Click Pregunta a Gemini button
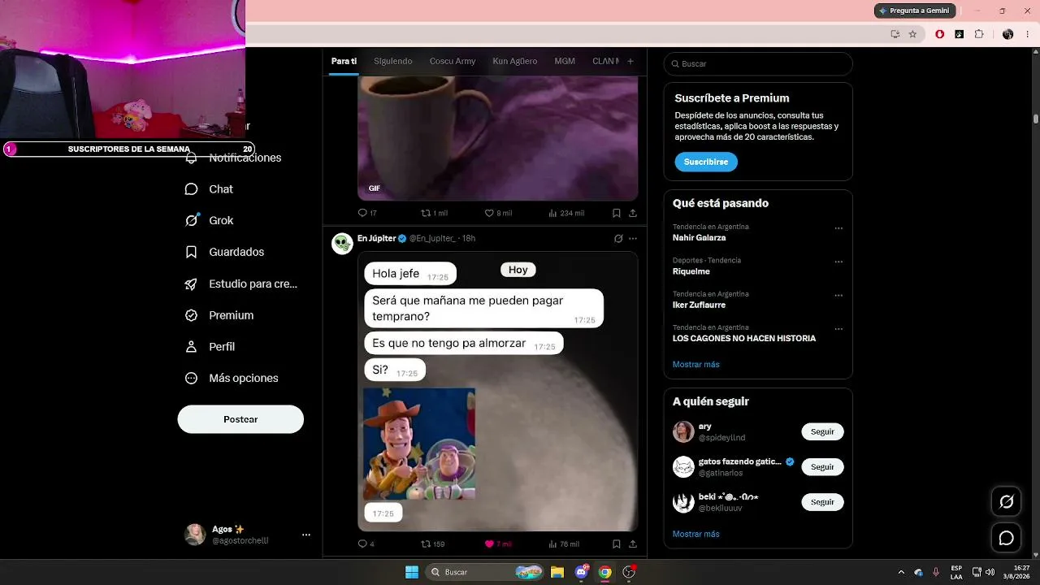Screen dimensions: 1040x585 point(915,11)
